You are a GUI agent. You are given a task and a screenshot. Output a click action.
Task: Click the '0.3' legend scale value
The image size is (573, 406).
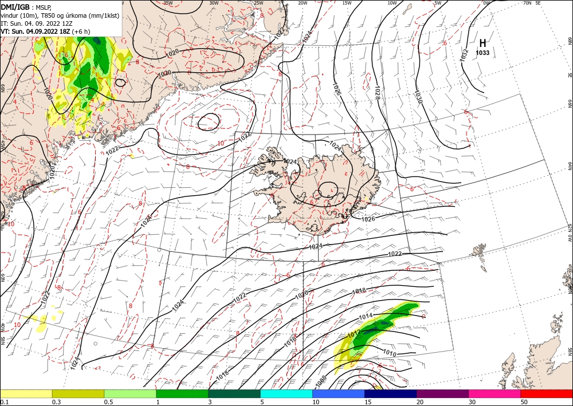(57, 401)
